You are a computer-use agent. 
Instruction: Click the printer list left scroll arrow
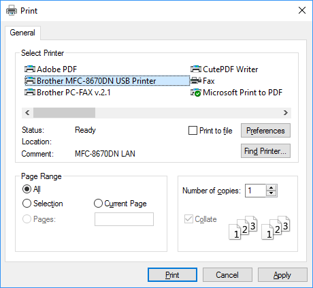pyautogui.click(x=27, y=113)
